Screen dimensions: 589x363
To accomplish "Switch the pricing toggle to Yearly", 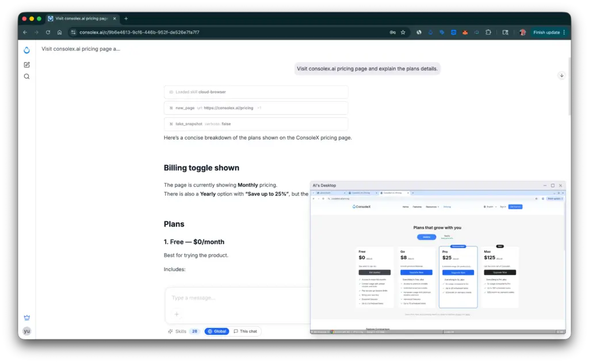I will [x=446, y=236].
